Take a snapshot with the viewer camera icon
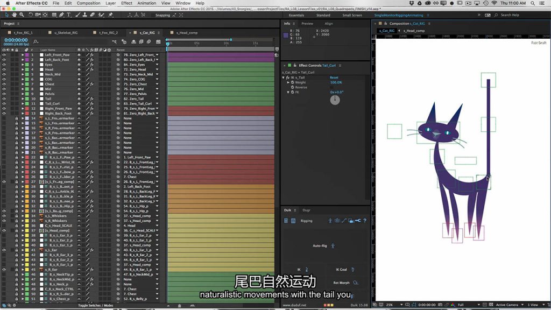 440,305
